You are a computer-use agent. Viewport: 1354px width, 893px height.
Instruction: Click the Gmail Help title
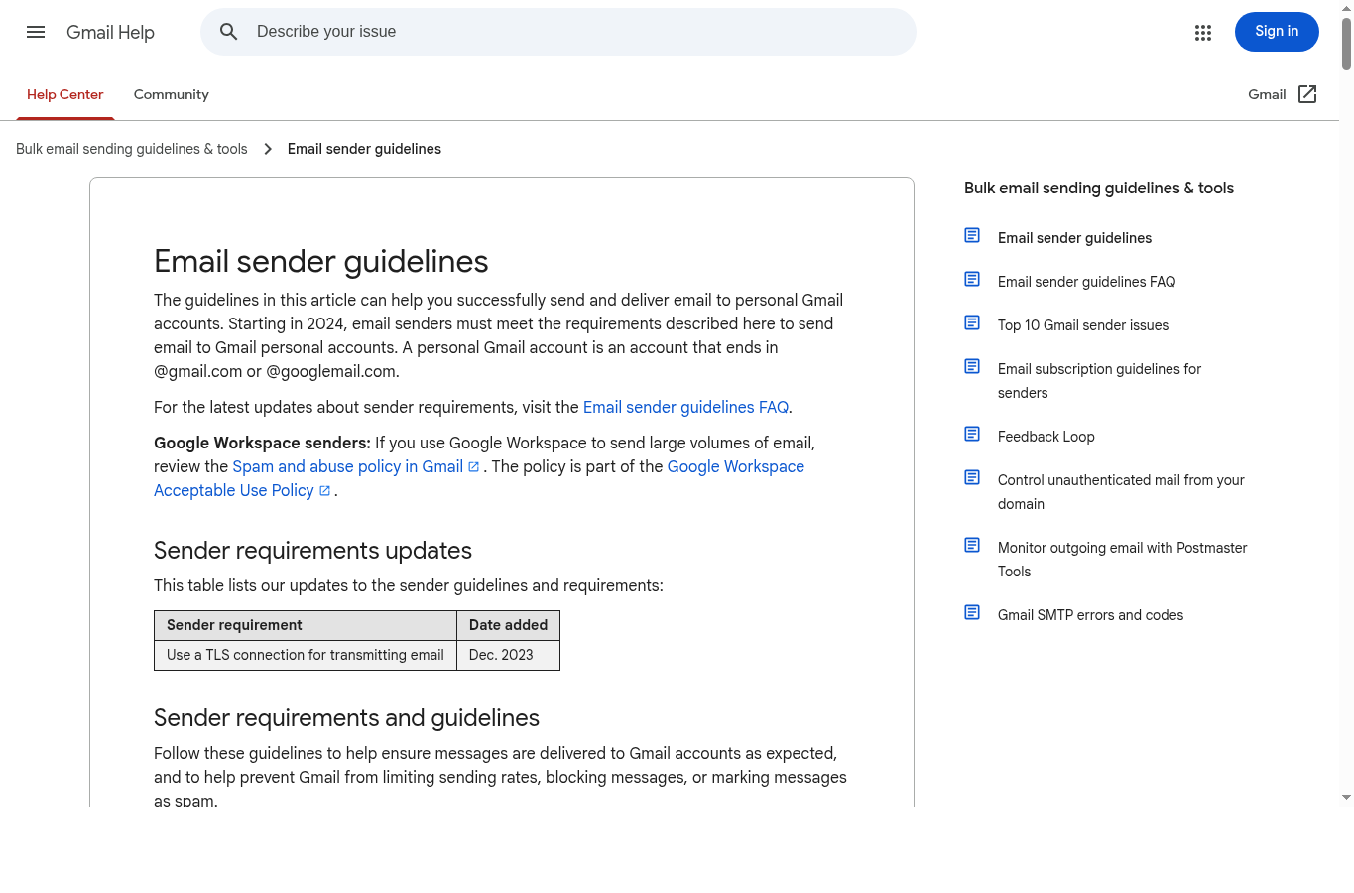click(x=110, y=32)
